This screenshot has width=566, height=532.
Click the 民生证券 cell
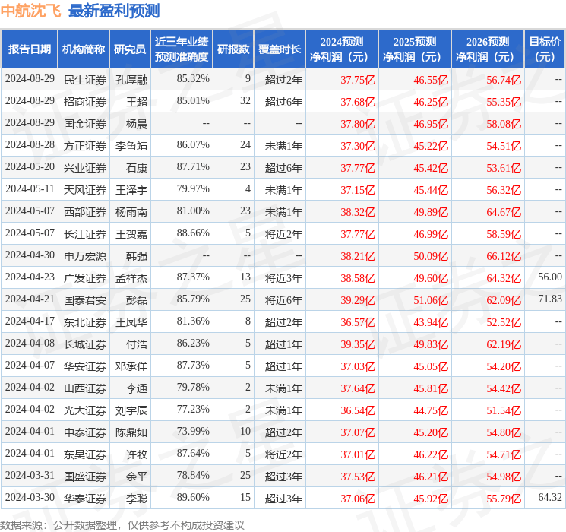click(x=85, y=80)
